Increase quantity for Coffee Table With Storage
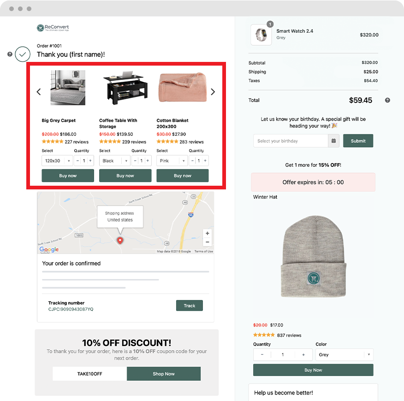 [148, 161]
